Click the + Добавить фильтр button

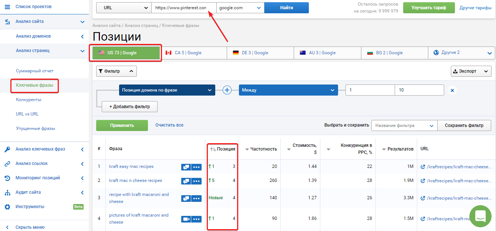129,107
